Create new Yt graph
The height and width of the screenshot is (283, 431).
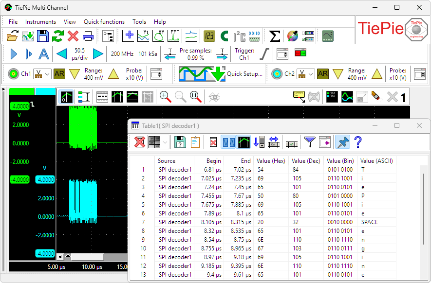click(143, 36)
